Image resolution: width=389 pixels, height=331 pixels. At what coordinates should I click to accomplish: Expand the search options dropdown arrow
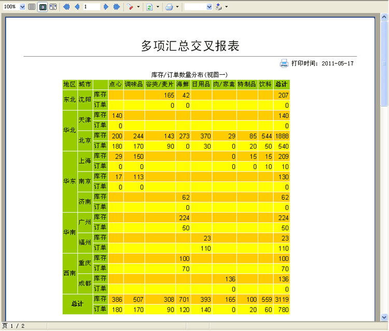tap(138, 7)
